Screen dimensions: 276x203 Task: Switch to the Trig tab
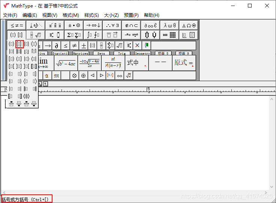pos(122,53)
